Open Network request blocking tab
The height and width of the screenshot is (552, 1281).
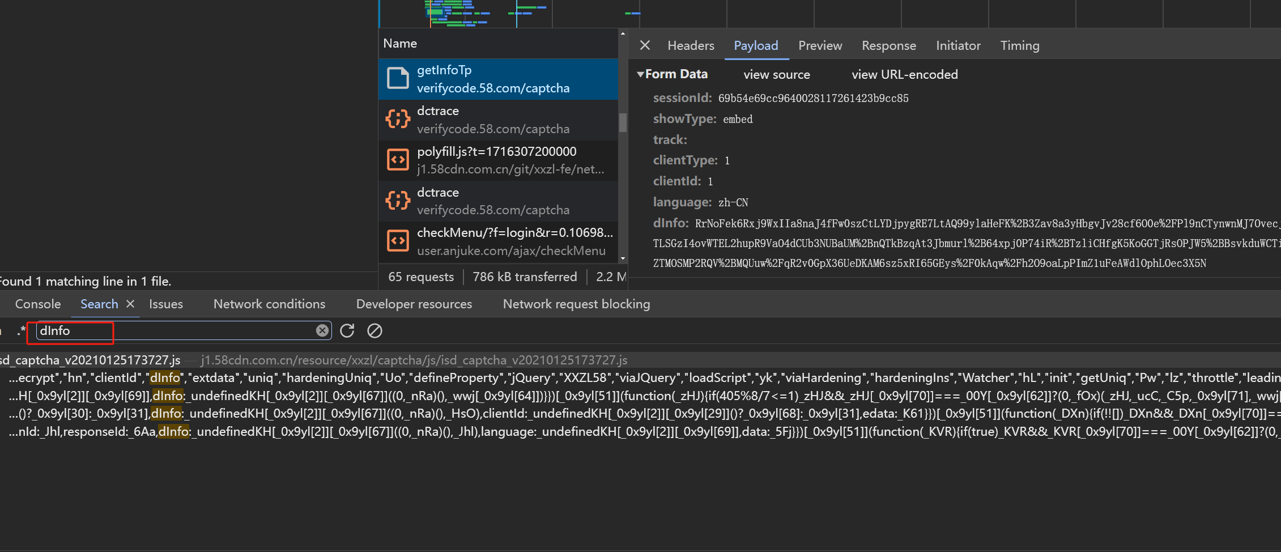pos(576,304)
